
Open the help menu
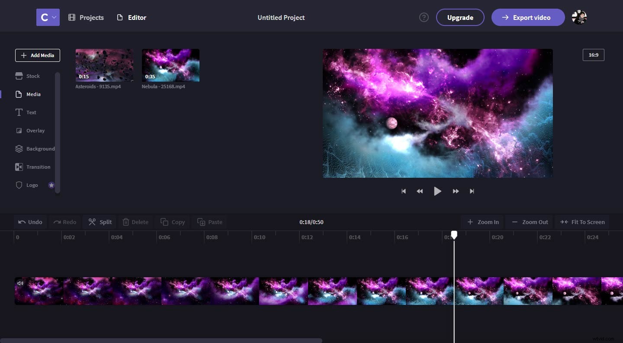(424, 17)
